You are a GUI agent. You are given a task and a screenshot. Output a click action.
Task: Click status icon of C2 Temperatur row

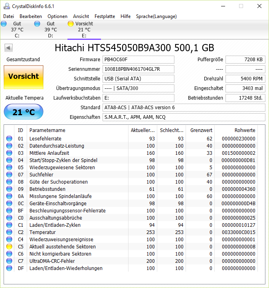[9, 232]
